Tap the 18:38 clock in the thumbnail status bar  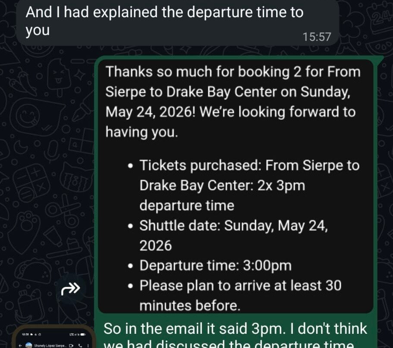point(25,335)
